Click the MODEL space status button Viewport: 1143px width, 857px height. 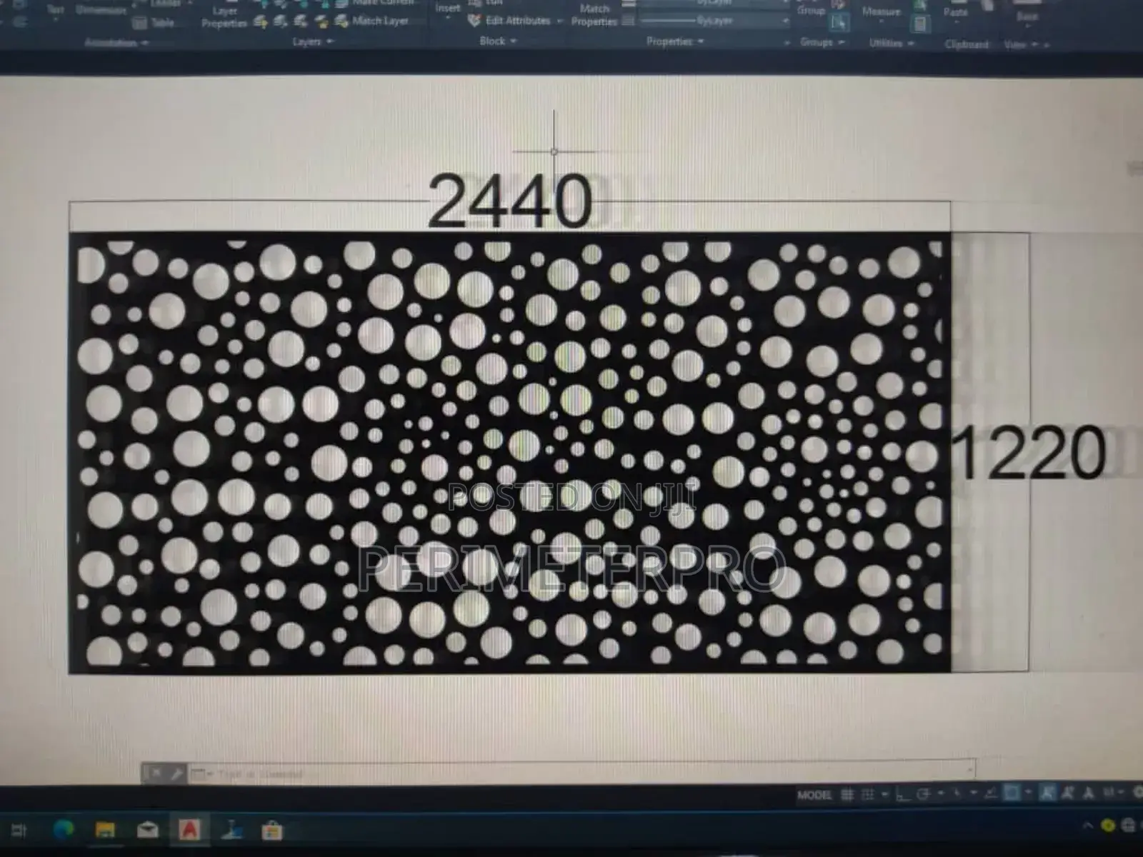[814, 795]
